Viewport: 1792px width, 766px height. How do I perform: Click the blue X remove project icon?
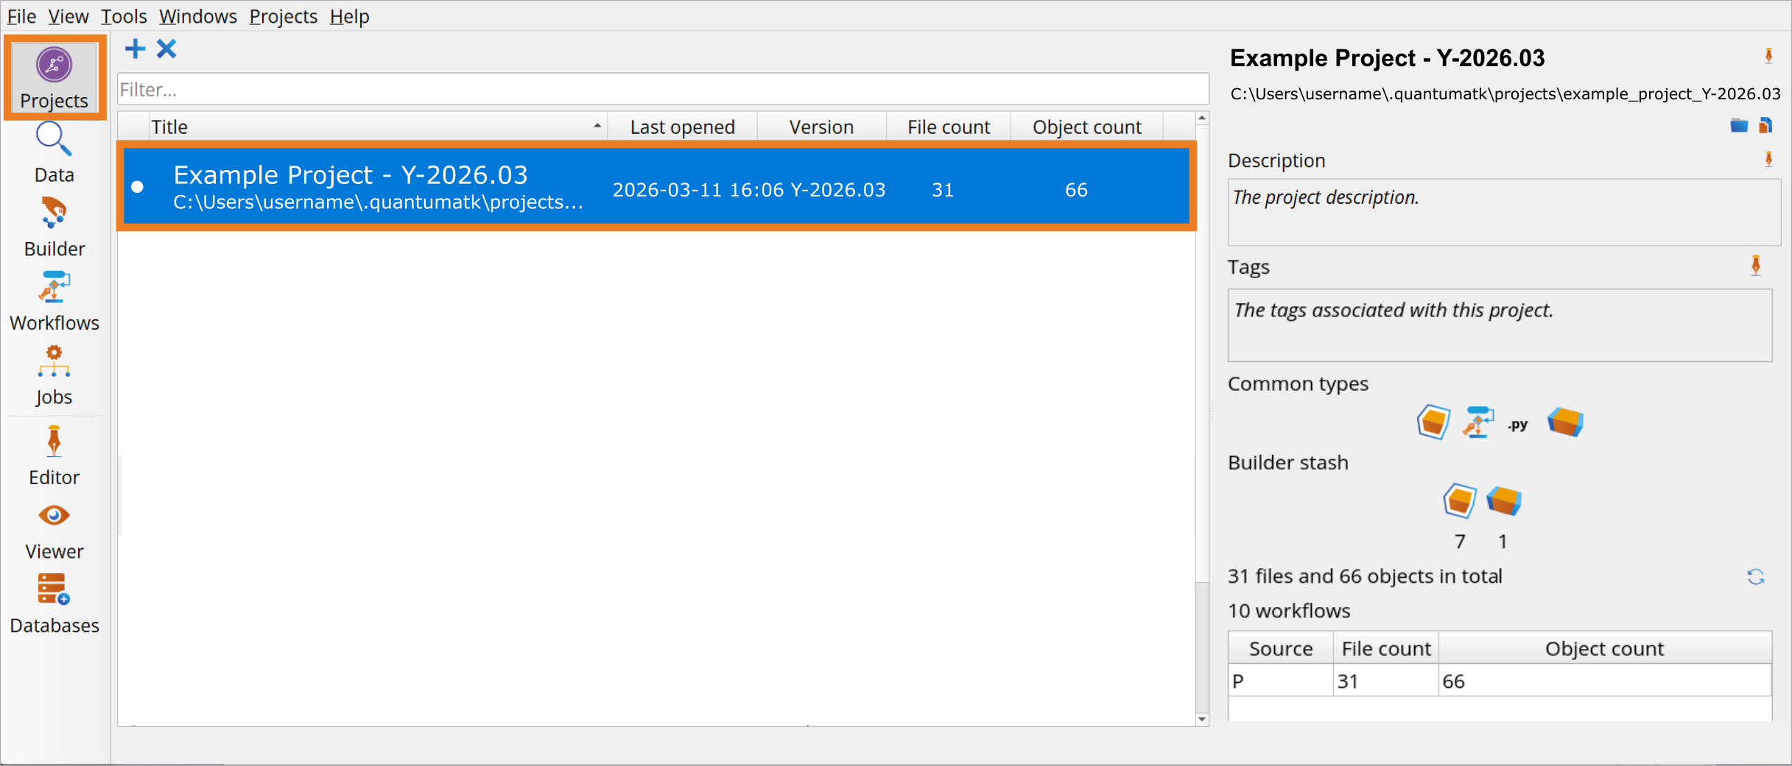[x=167, y=49]
